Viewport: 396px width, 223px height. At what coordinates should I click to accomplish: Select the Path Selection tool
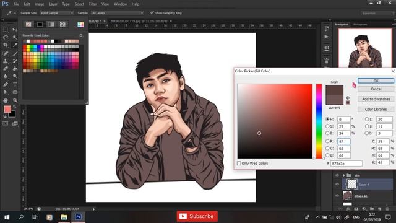[6, 92]
